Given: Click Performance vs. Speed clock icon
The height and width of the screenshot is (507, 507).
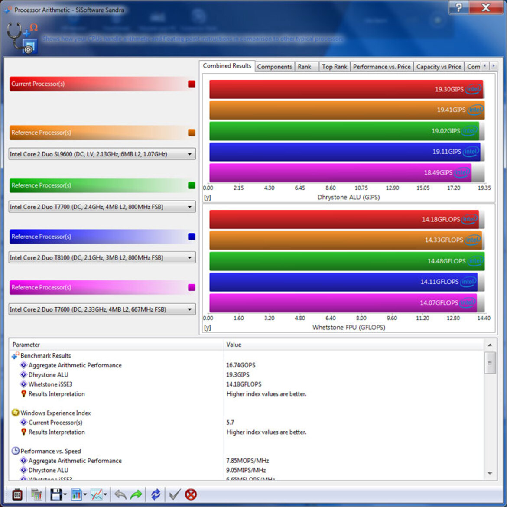Looking at the screenshot, I should pyautogui.click(x=15, y=451).
